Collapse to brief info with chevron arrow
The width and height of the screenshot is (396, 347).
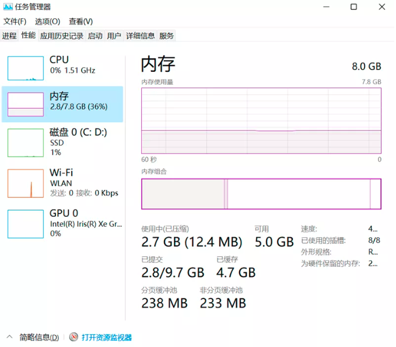click(x=9, y=337)
